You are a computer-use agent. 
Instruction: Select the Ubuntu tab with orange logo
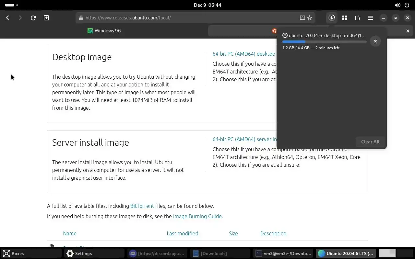click(275, 31)
